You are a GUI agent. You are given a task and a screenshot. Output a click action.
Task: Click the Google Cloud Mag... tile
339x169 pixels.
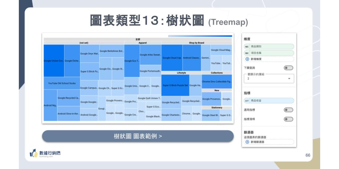coord(221,50)
